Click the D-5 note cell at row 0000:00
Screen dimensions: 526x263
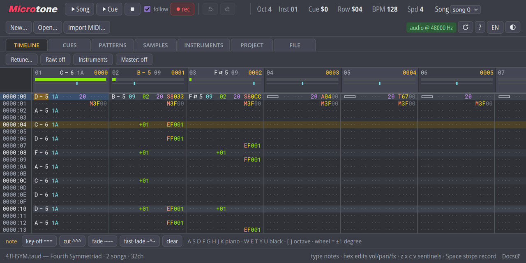[41, 97]
